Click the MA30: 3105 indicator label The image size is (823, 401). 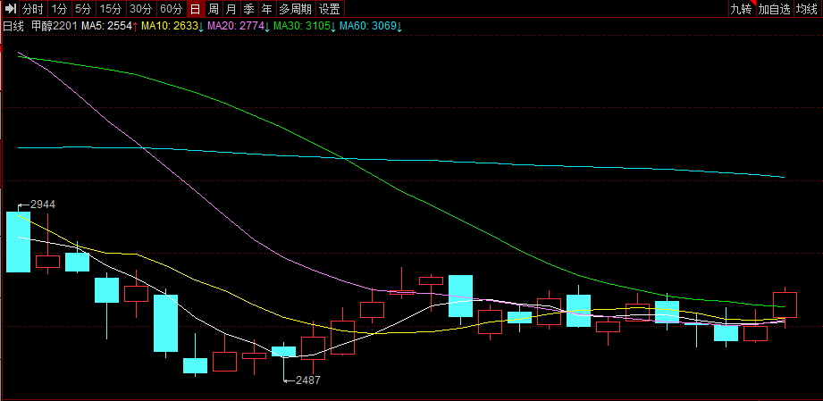coord(305,26)
